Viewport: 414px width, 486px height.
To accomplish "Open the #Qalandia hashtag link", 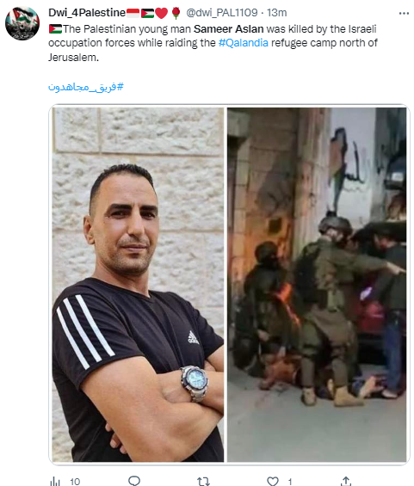I will (x=244, y=43).
